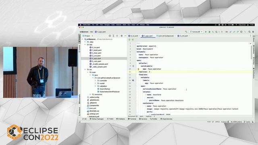Image resolution: width=258 pixels, height=145 pixels.
Task: Open the Navigate menu
Action: [107, 25]
